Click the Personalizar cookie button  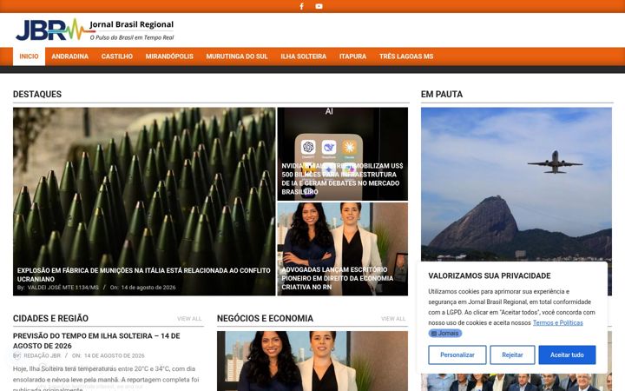click(x=457, y=355)
